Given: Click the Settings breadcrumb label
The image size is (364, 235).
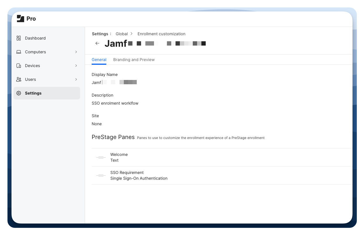Looking at the screenshot, I should coord(100,34).
